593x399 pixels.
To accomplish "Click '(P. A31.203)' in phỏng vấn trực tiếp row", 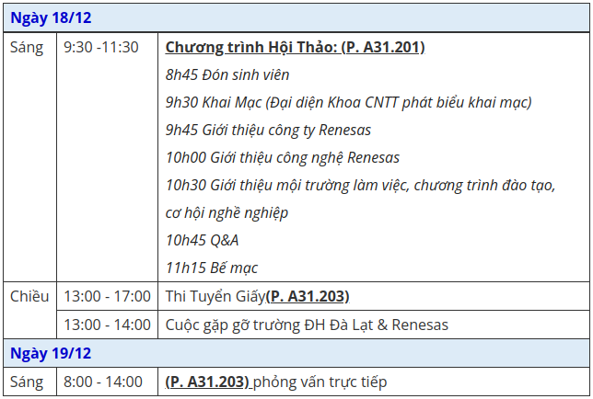I will 207,382.
